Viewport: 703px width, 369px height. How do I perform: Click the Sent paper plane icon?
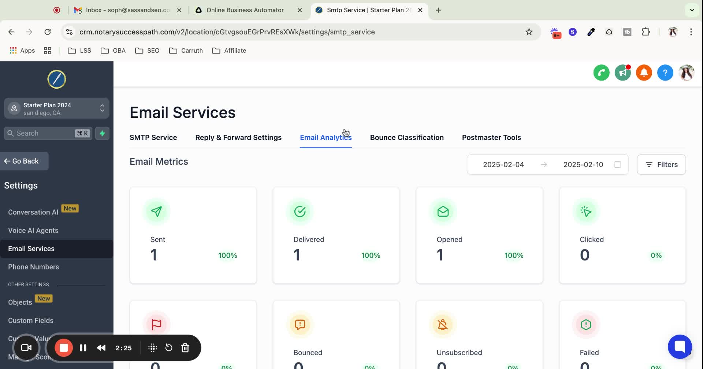pyautogui.click(x=156, y=211)
